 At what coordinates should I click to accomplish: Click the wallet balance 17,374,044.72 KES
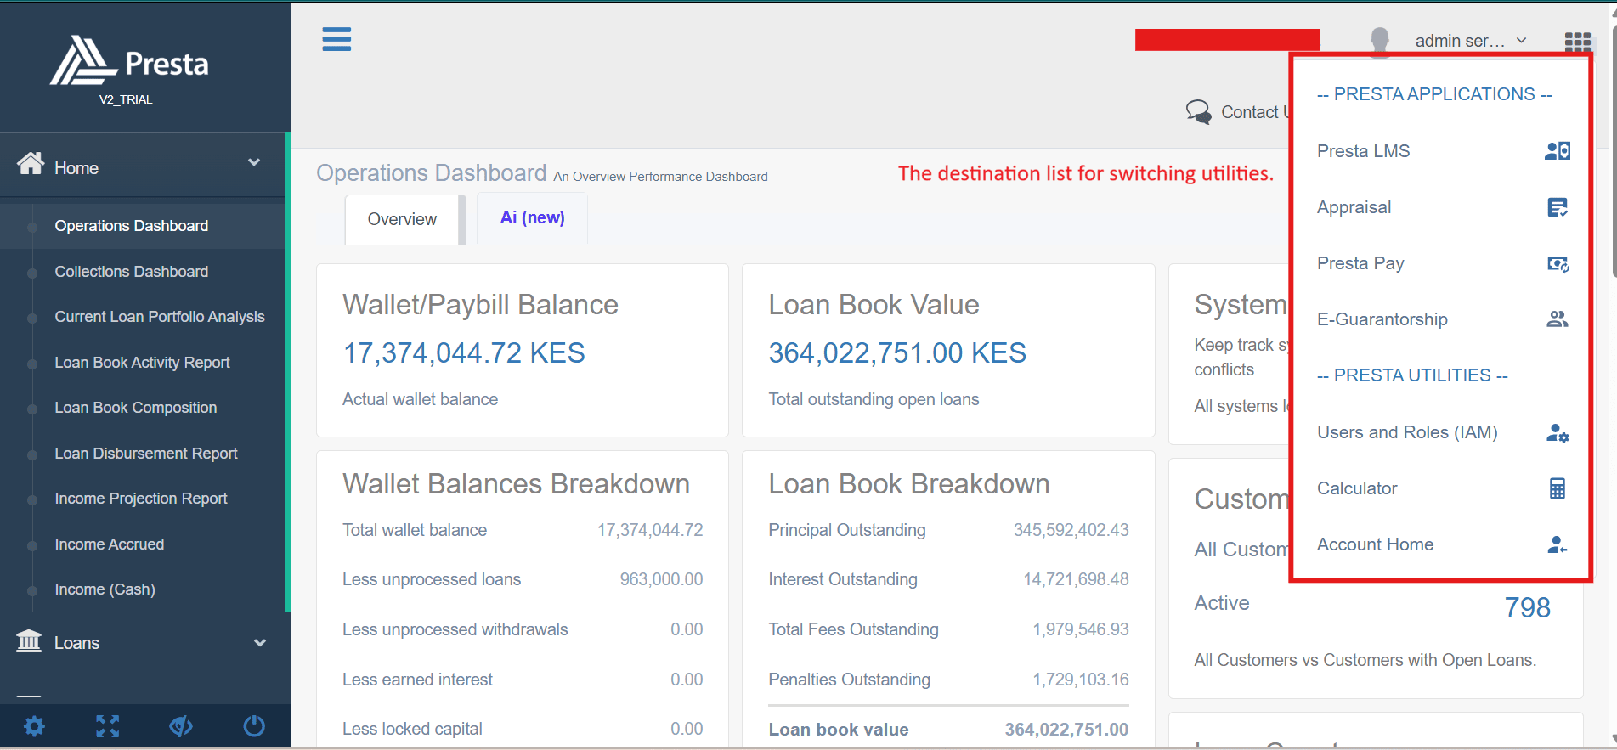click(x=464, y=352)
